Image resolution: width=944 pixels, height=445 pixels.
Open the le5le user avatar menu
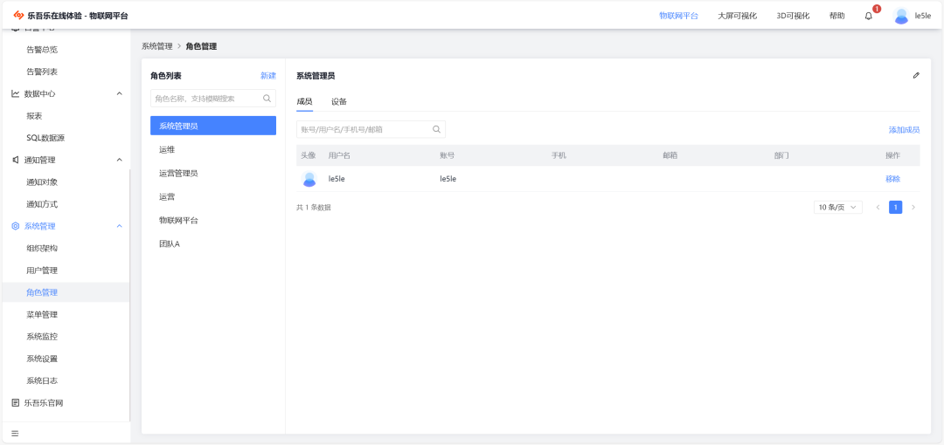tap(901, 17)
